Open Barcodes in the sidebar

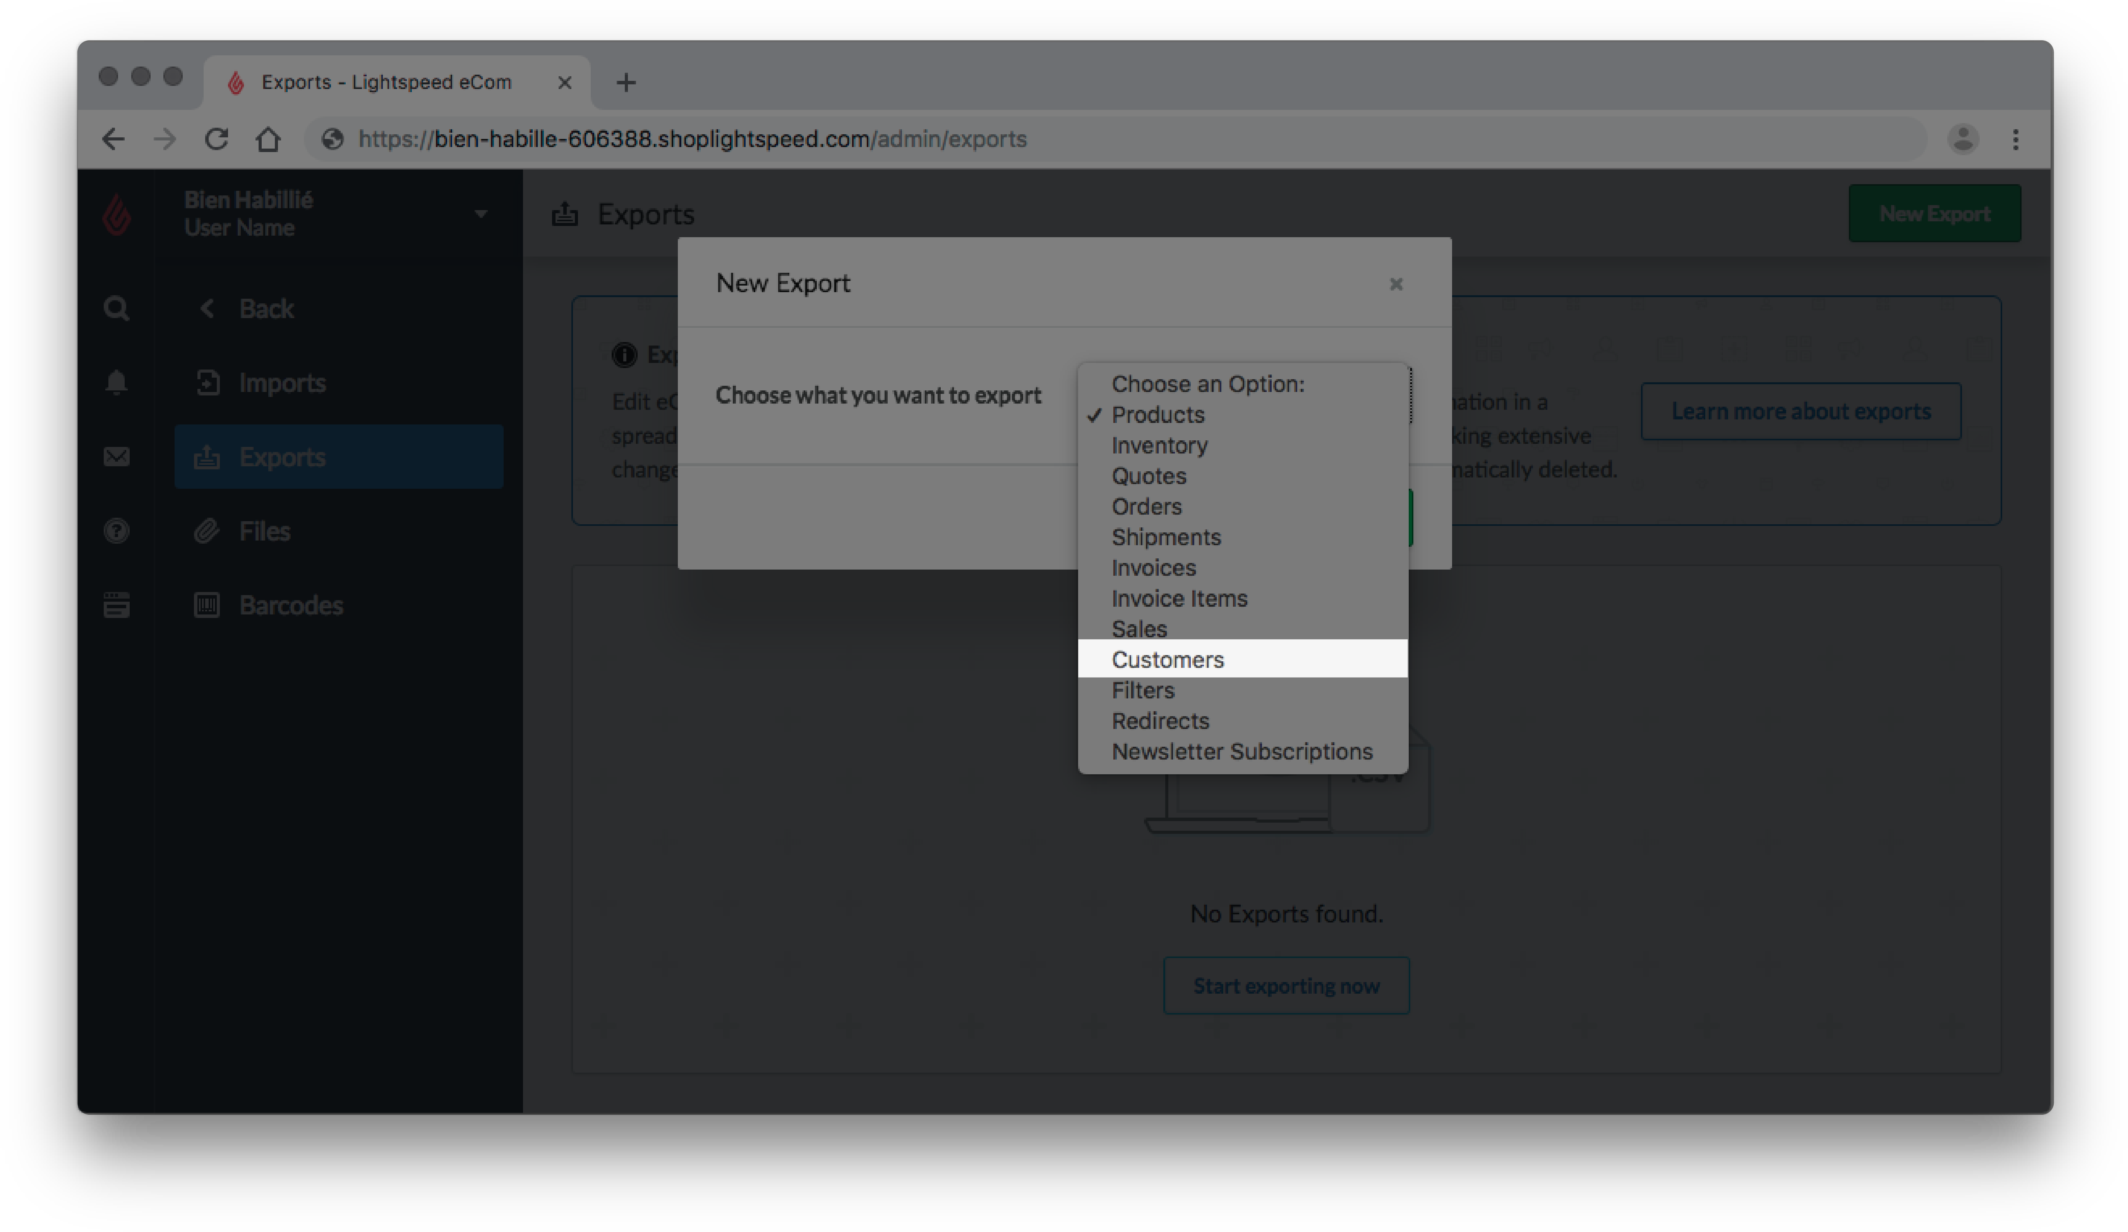click(x=339, y=605)
